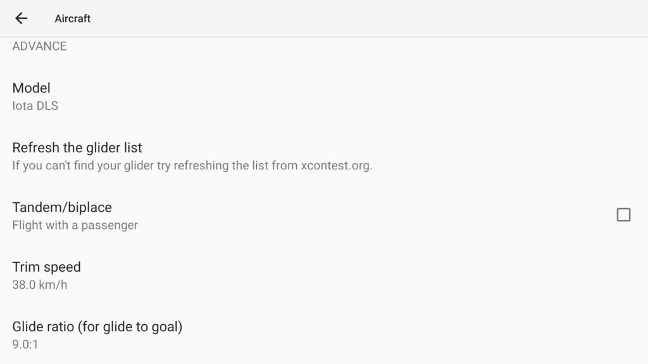Image resolution: width=648 pixels, height=364 pixels.
Task: Go back using the arrow icon
Action: pyautogui.click(x=21, y=18)
